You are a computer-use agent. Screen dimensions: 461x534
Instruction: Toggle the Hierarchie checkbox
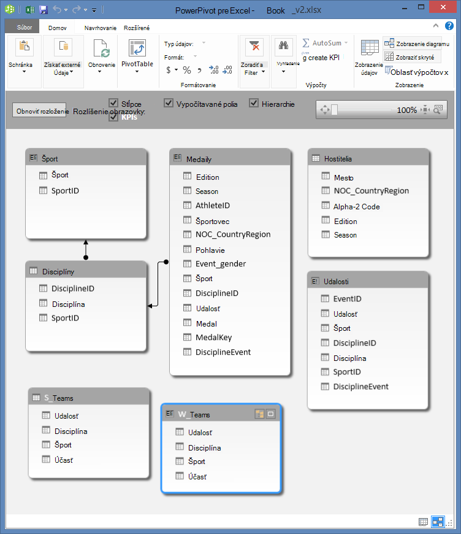point(254,103)
